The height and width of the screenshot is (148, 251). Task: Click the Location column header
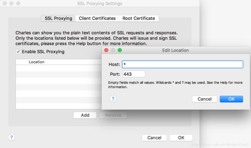[x=64, y=62]
